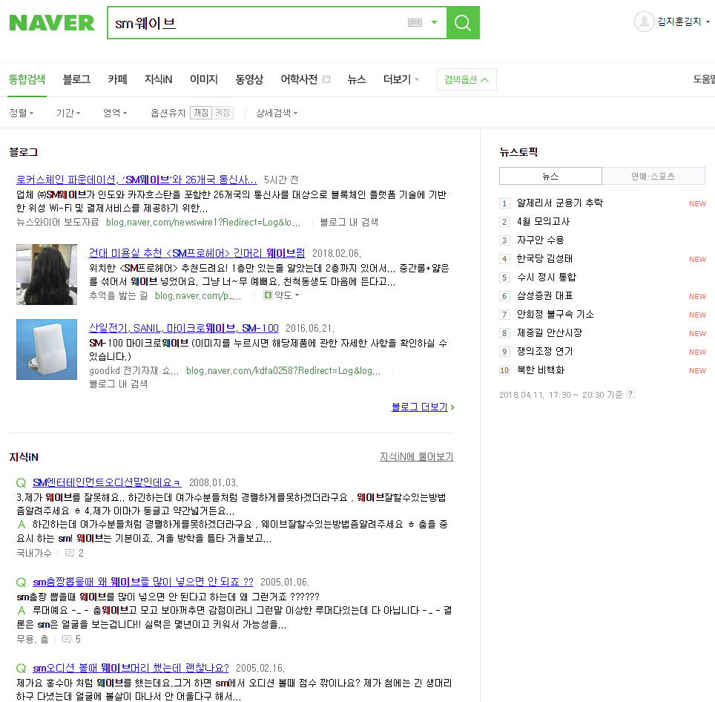Click the user profile avatar icon
This screenshot has height=702, width=715.
644,22
